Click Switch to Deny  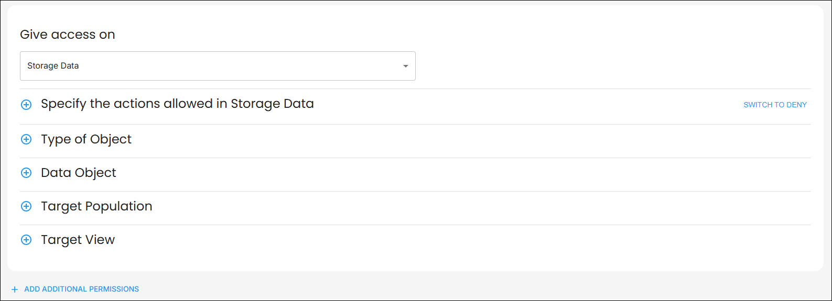[775, 105]
